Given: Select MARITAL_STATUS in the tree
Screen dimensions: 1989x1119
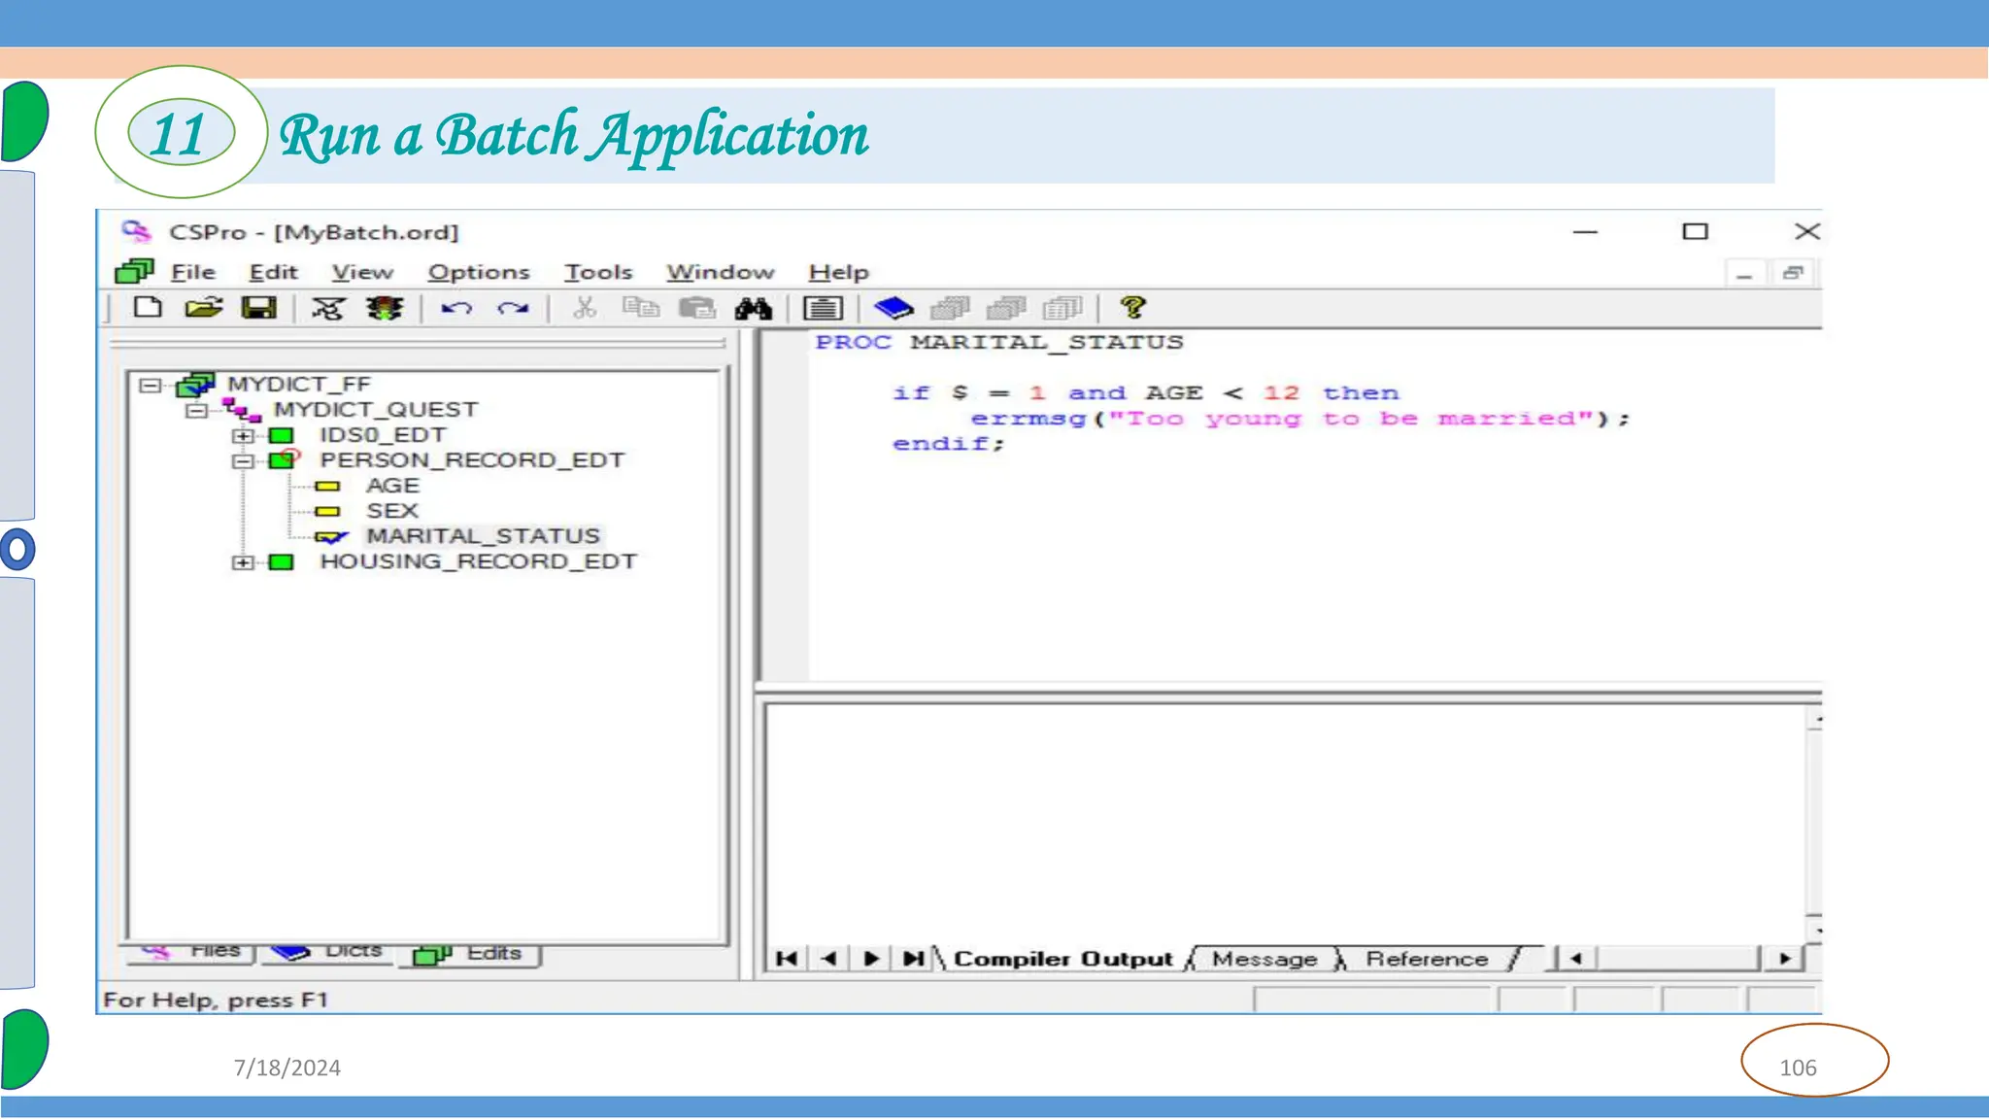Looking at the screenshot, I should click(483, 536).
